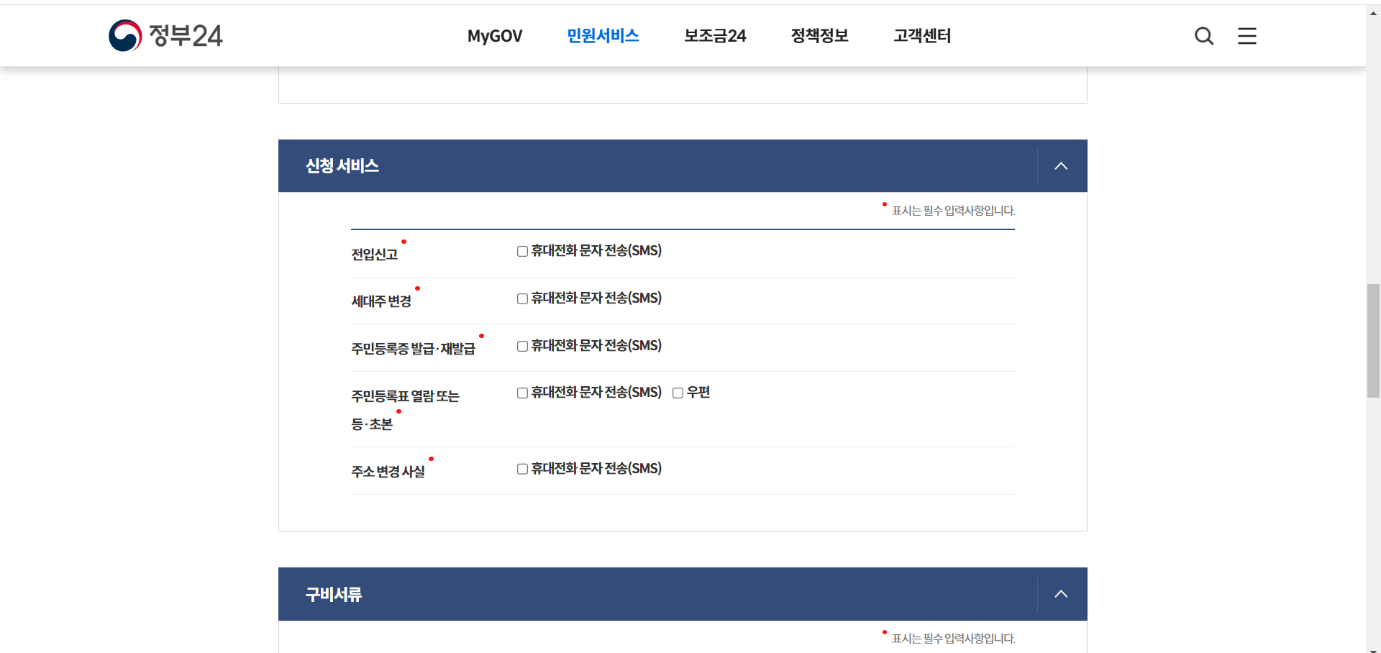
Task: Open the 고객센터 menu
Action: point(923,35)
